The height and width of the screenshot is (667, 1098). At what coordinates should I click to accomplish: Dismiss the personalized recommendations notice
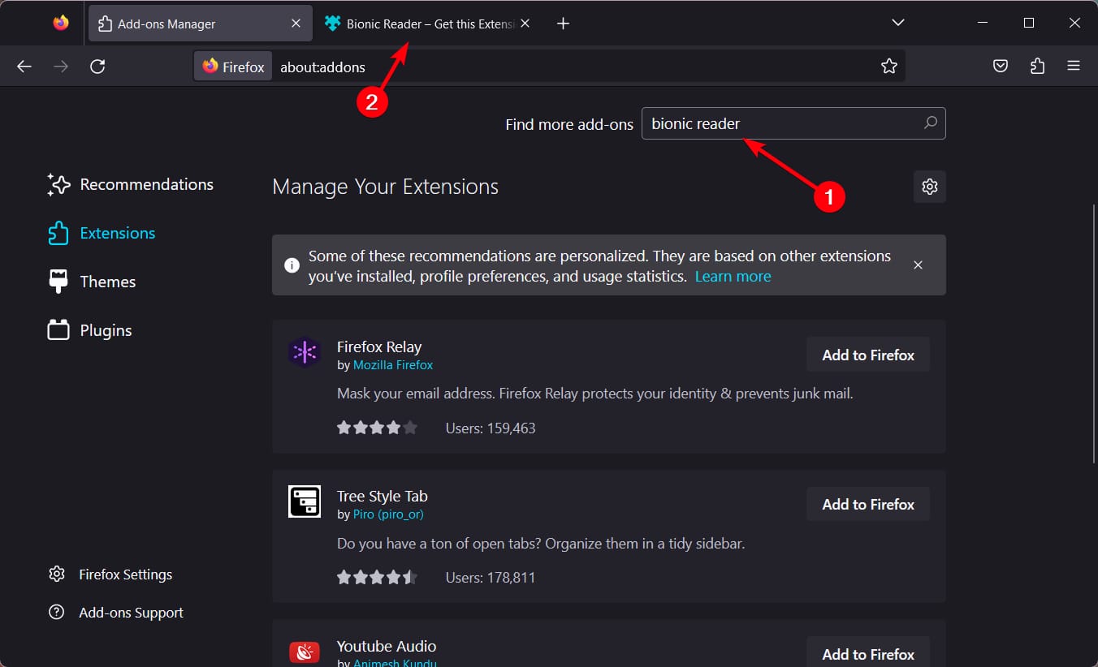coord(918,265)
